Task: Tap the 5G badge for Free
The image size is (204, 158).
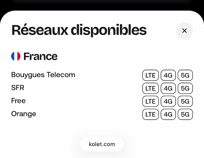Action: click(x=185, y=101)
